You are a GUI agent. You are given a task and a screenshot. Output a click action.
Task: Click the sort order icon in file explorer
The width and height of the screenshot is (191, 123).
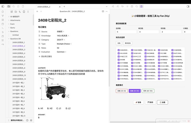pos(20,12)
